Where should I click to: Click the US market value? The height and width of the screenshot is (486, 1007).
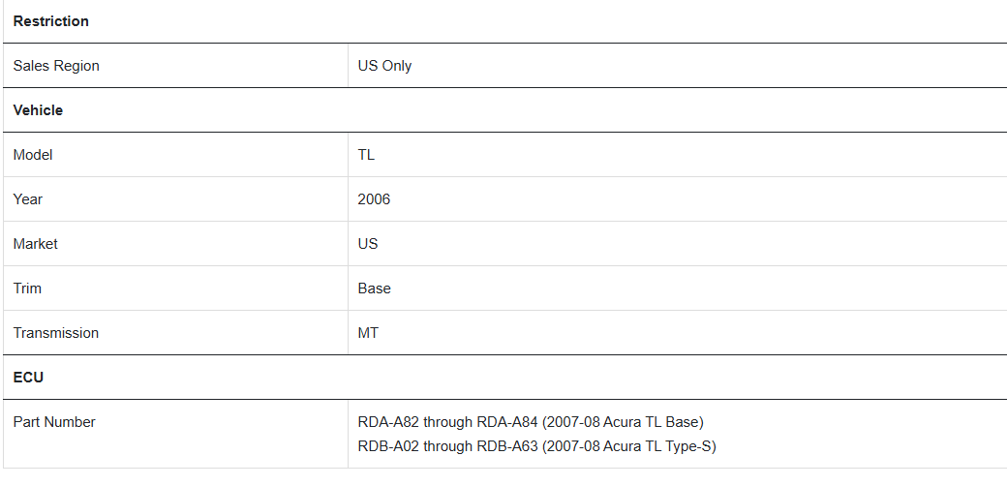(368, 244)
